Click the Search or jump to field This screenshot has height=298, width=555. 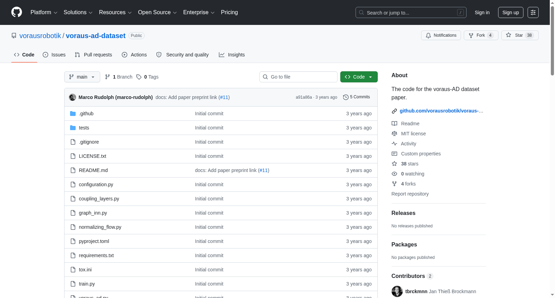click(411, 12)
